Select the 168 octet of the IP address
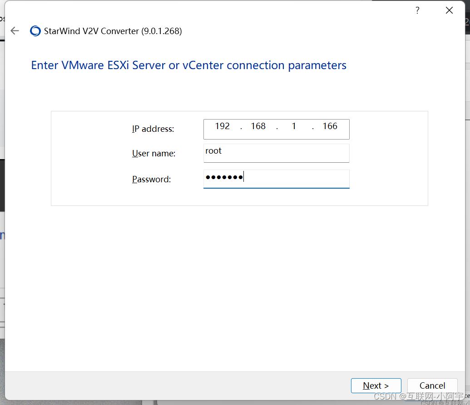Image resolution: width=470 pixels, height=405 pixels. point(258,126)
